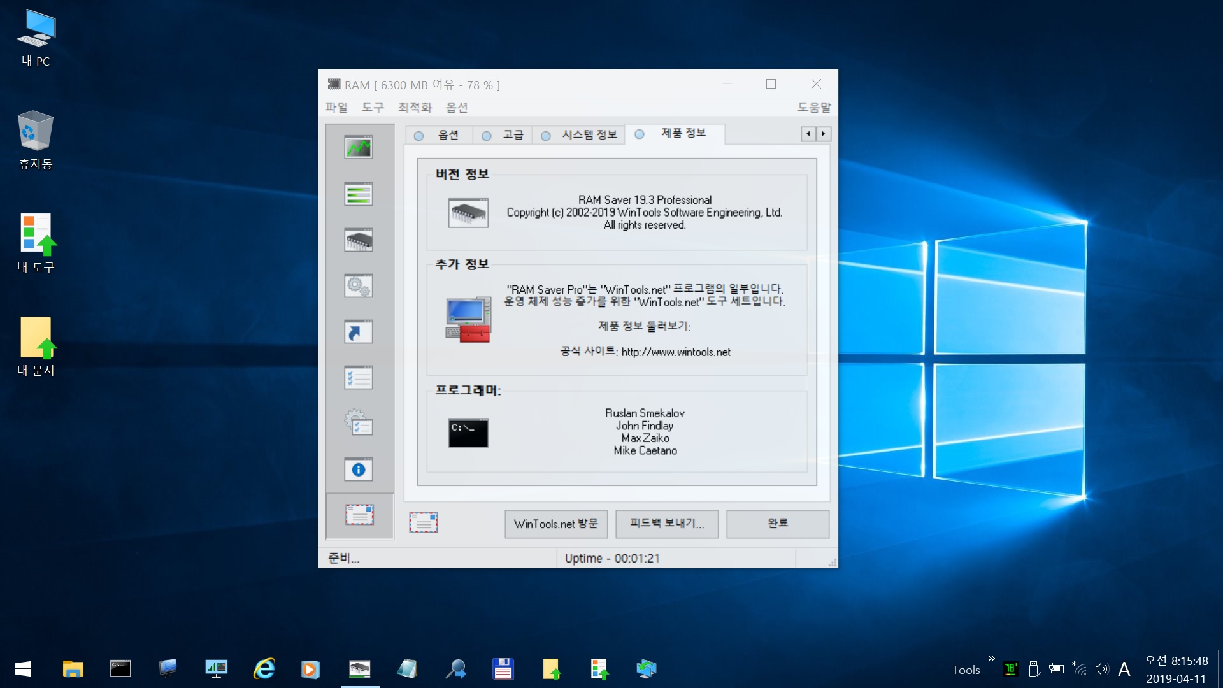Screen dimensions: 1223x688
Task: Select the green bars list sidebar icon
Action: click(x=359, y=194)
